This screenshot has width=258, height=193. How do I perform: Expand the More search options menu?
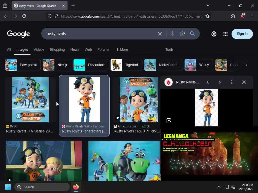122,50
